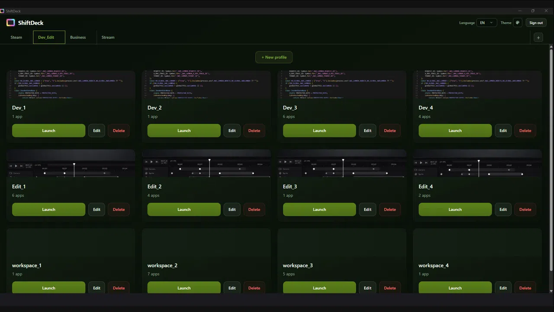Click the ShiftDeck logo icon

[x=11, y=23]
